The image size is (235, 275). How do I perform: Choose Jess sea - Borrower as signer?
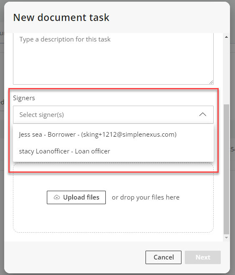pos(113,135)
